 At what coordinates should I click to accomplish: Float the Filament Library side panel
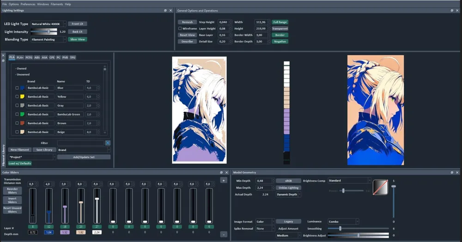3,60
